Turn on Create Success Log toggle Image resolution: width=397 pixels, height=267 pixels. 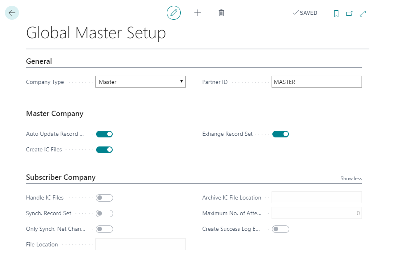click(281, 229)
